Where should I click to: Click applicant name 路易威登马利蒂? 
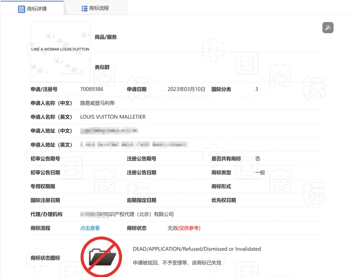click(97, 103)
